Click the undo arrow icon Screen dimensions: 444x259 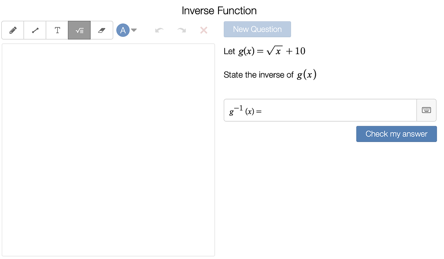tap(159, 30)
